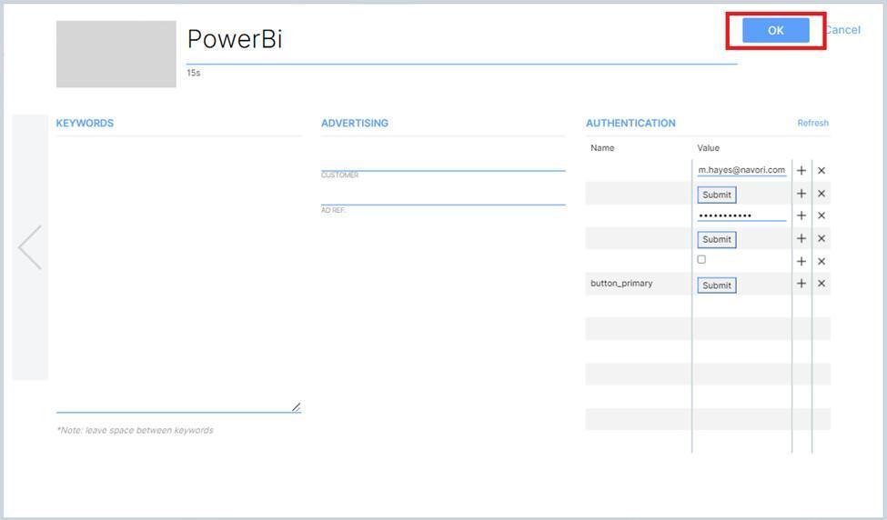Screen dimensions: 887x520
Task: Click the Cancel link
Action: 842,30
